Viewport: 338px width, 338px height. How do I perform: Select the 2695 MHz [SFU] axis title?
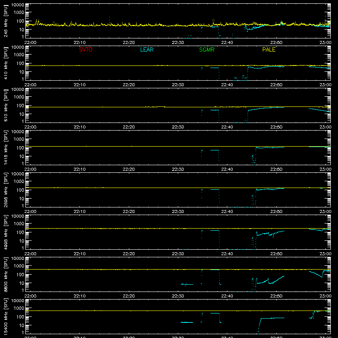pos(6,190)
